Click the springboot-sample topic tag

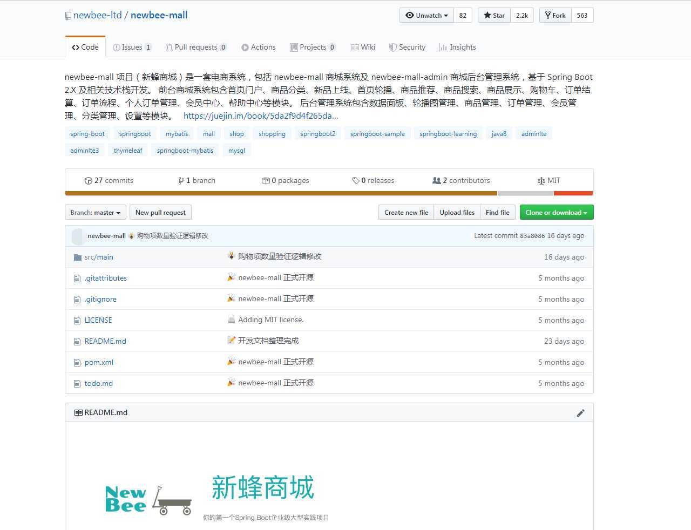coord(377,134)
